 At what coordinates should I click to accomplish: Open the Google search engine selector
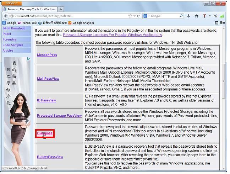pyautogui.click(x=146, y=16)
